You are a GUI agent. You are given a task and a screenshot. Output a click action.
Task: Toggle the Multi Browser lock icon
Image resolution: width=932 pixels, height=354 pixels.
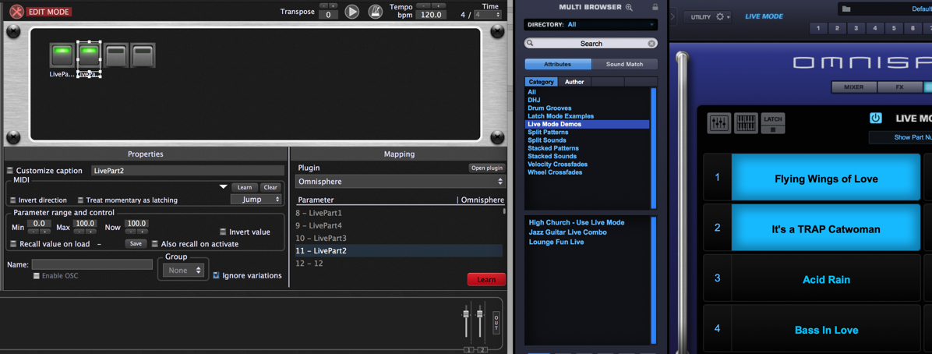655,7
